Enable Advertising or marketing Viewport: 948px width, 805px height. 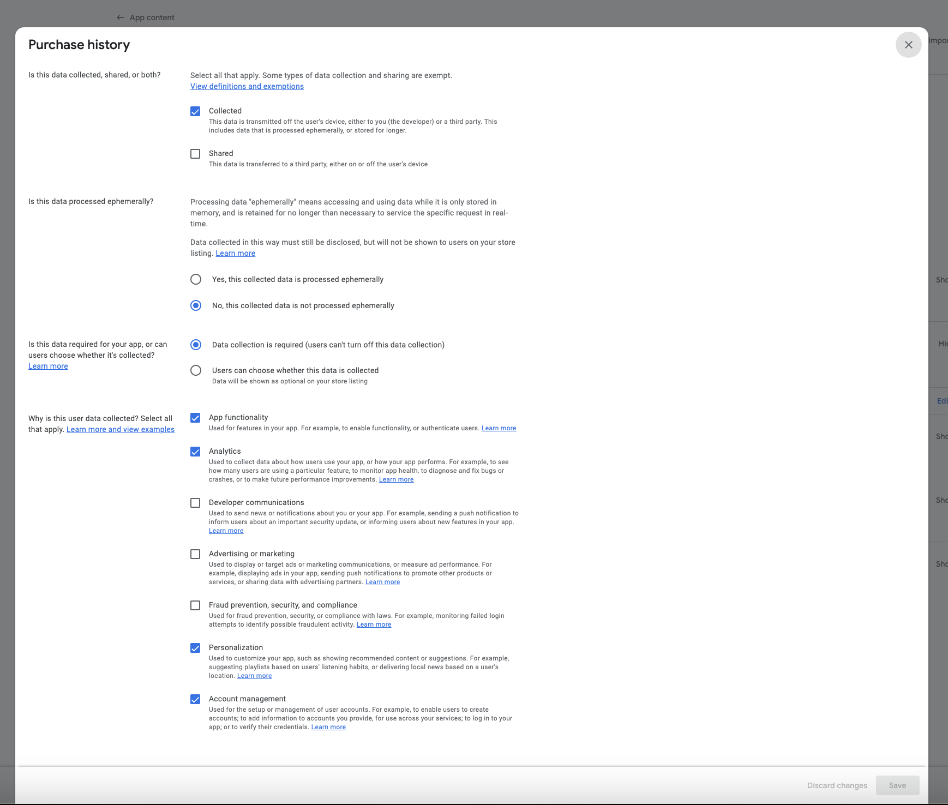[195, 554]
